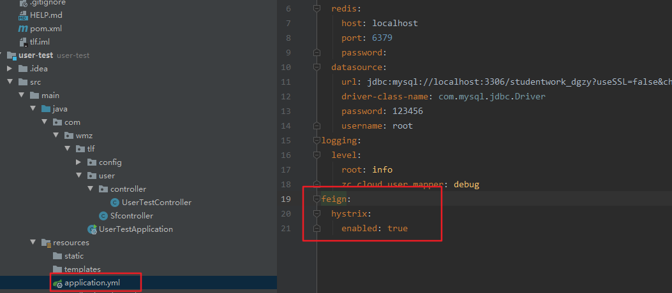Image resolution: width=672 pixels, height=293 pixels.
Task: Fold the datasource block at line 10
Action: [x=317, y=67]
